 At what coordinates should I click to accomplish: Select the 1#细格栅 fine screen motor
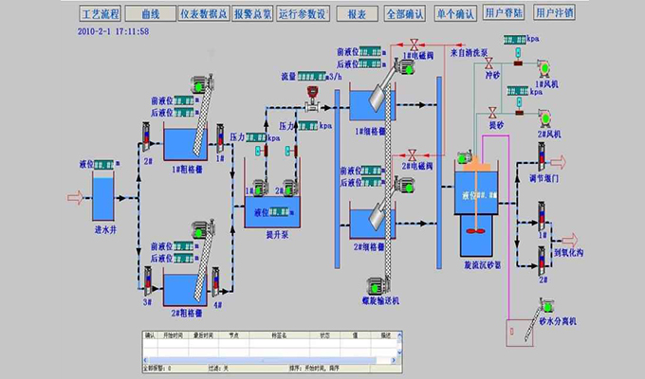404,67
